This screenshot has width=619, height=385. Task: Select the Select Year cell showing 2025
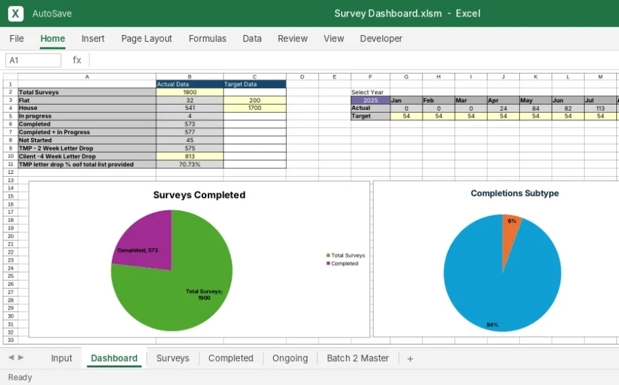point(370,100)
